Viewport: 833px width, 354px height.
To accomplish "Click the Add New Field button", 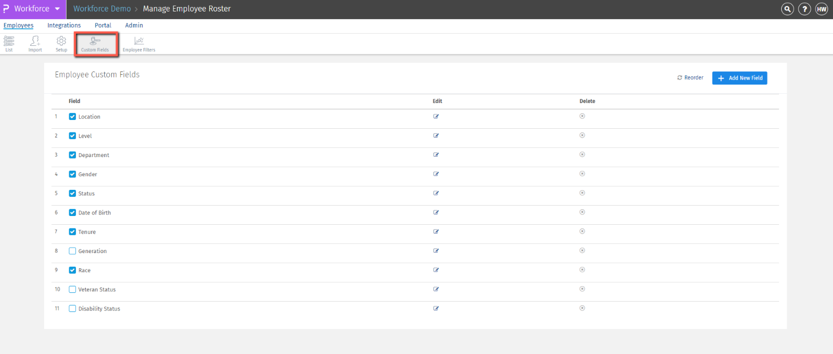I will point(740,77).
